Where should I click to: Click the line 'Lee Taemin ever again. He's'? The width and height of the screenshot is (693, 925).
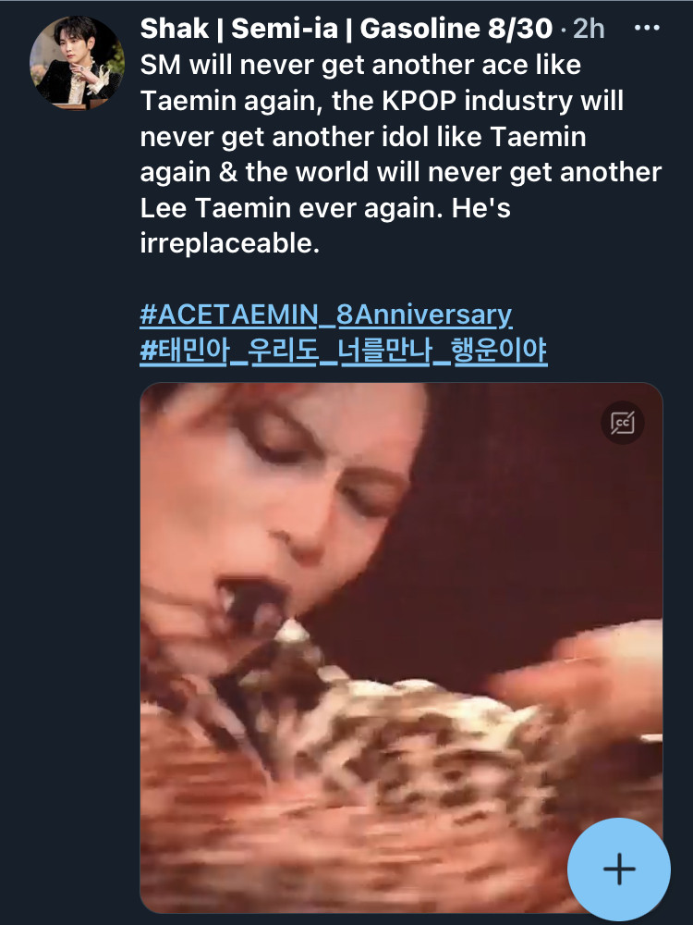tap(325, 207)
